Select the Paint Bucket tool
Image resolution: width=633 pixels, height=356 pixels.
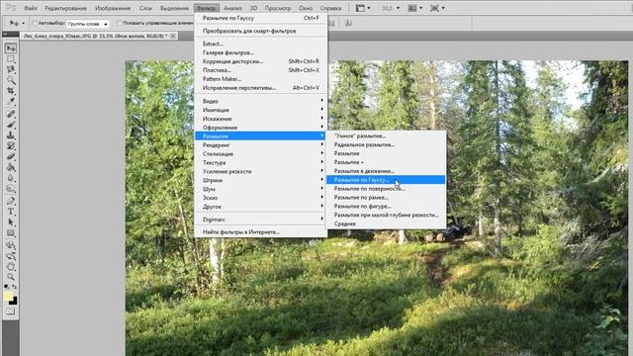point(11,167)
